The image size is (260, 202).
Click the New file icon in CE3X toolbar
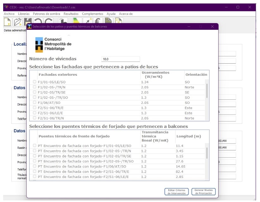tap(7, 22)
